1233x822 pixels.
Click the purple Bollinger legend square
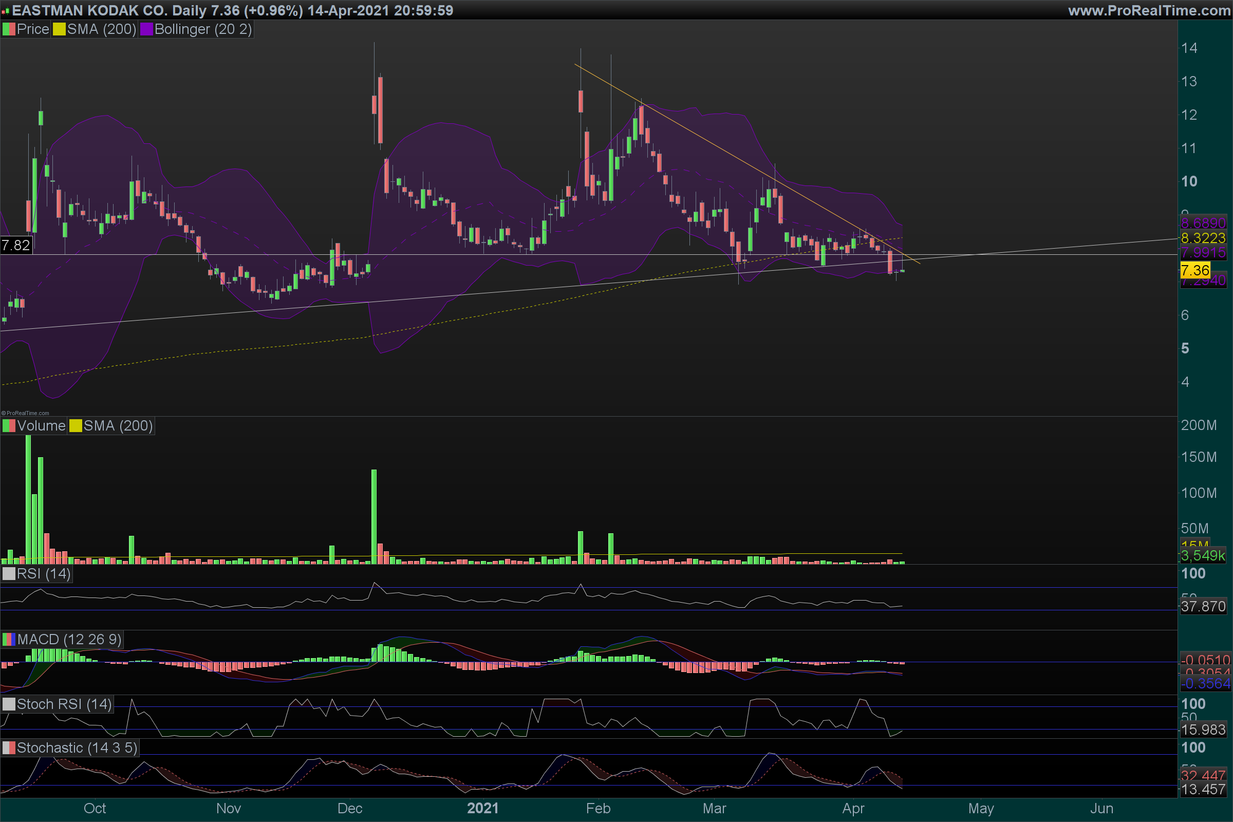coord(146,29)
